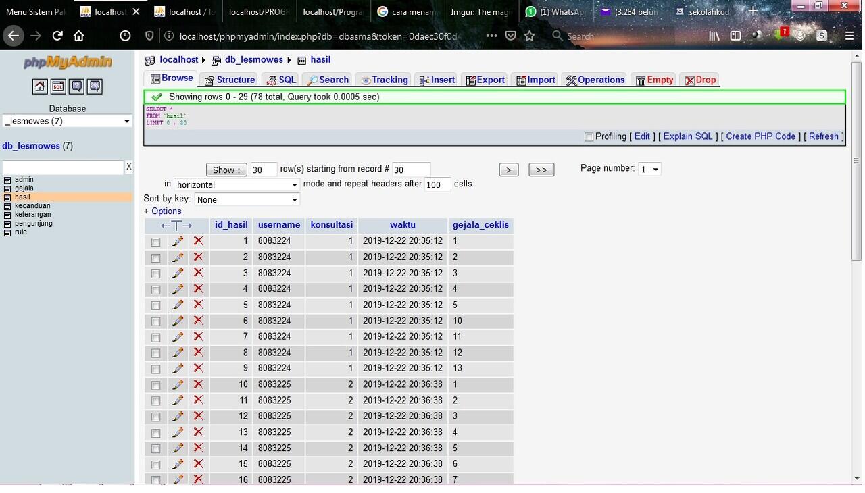Open phpMyAdmin home icon in sidebar
This screenshot has width=865, height=493.
point(40,86)
